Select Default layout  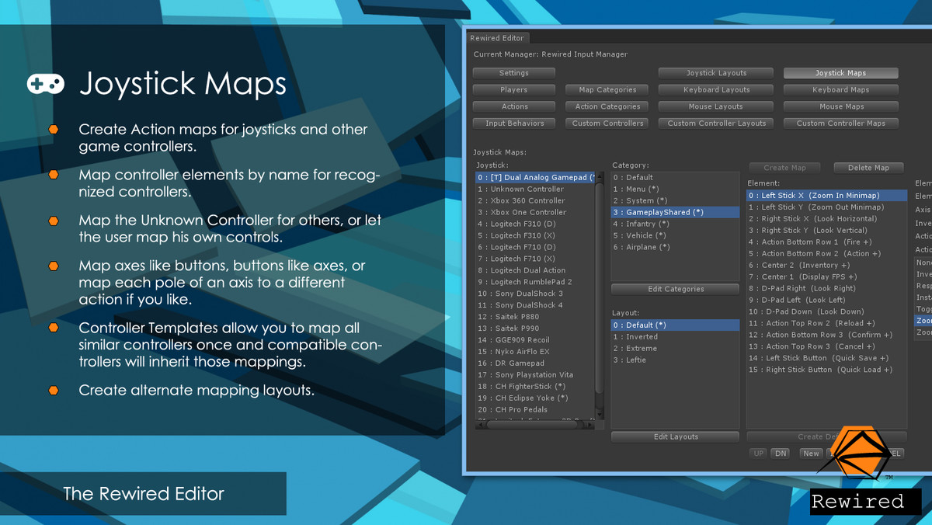(x=675, y=325)
